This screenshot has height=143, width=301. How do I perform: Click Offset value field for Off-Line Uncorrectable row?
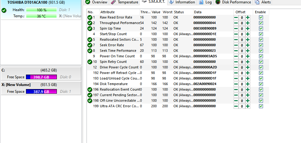(242, 101)
